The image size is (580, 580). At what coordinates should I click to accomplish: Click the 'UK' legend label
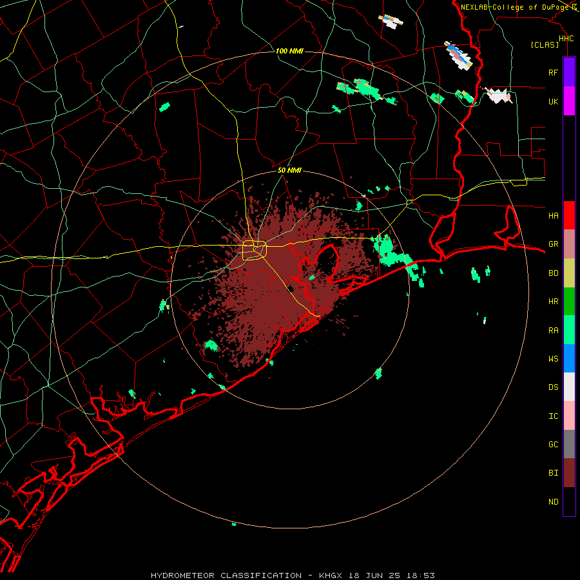coord(553,101)
